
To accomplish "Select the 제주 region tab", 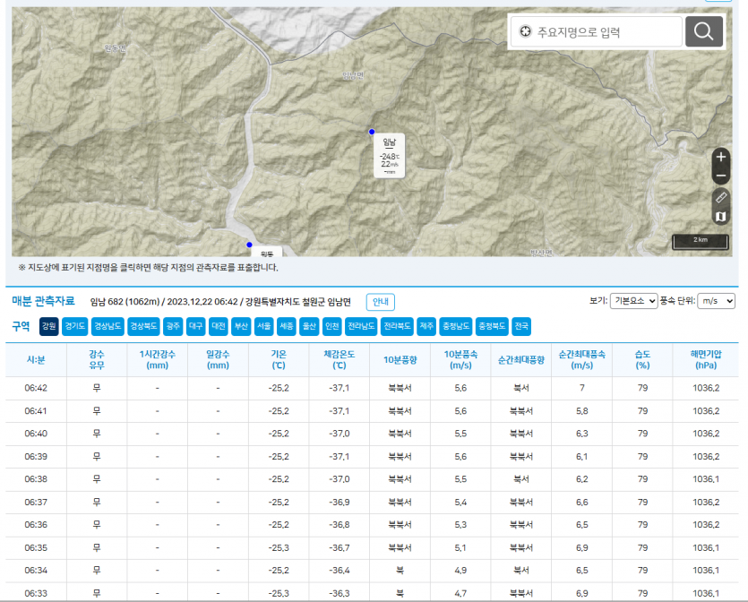I will click(x=426, y=326).
